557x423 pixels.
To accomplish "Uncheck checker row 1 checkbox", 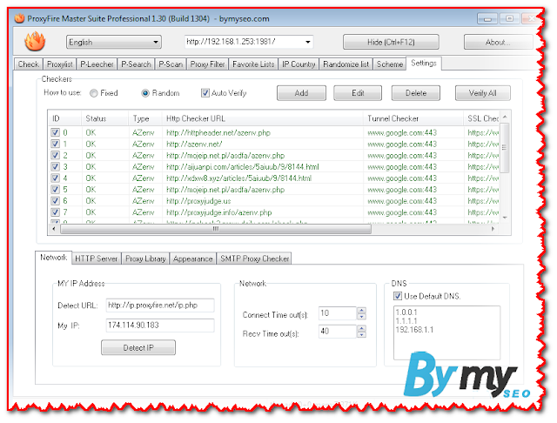I will coord(55,144).
